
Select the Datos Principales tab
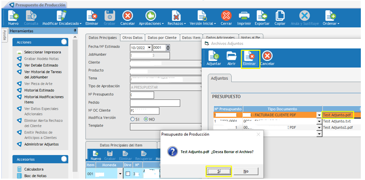103,38
